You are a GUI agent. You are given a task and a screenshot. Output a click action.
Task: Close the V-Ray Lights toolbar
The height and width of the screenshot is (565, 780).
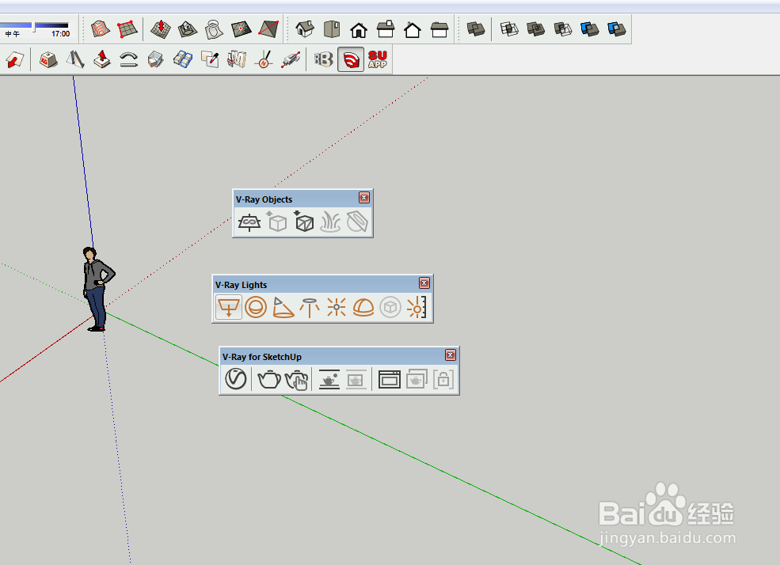click(424, 283)
